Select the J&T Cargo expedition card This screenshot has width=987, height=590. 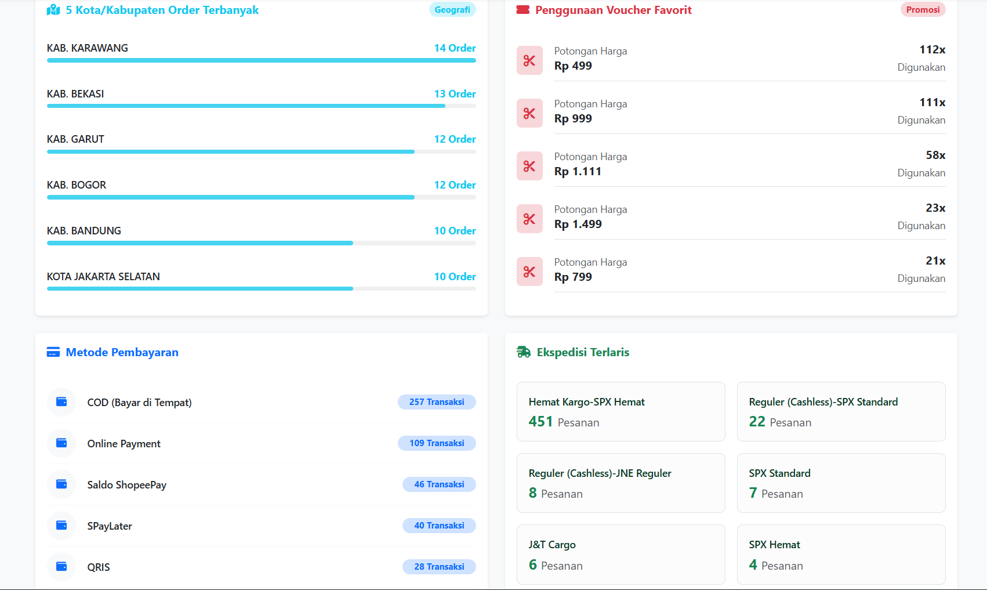[x=620, y=554]
